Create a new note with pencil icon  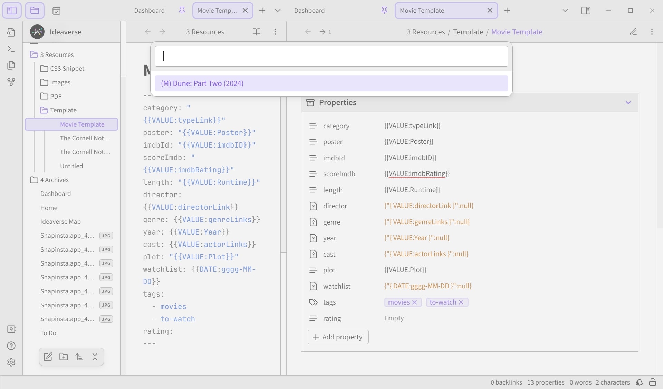click(48, 357)
